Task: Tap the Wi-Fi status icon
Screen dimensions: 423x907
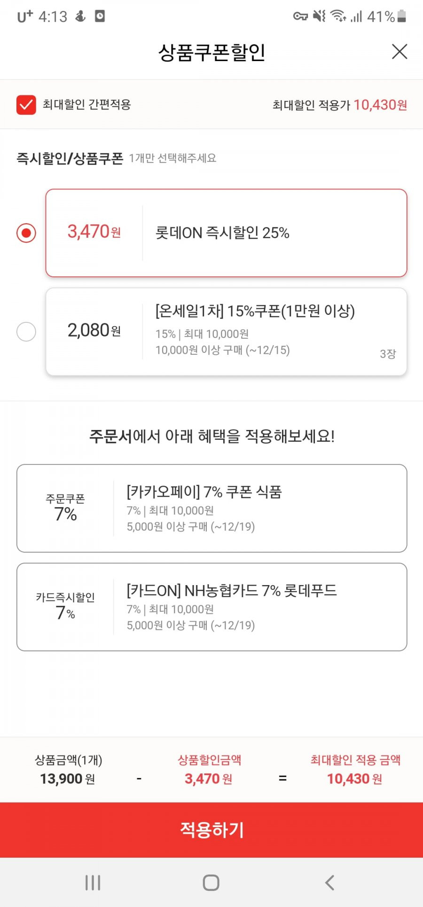Action: pyautogui.click(x=338, y=16)
